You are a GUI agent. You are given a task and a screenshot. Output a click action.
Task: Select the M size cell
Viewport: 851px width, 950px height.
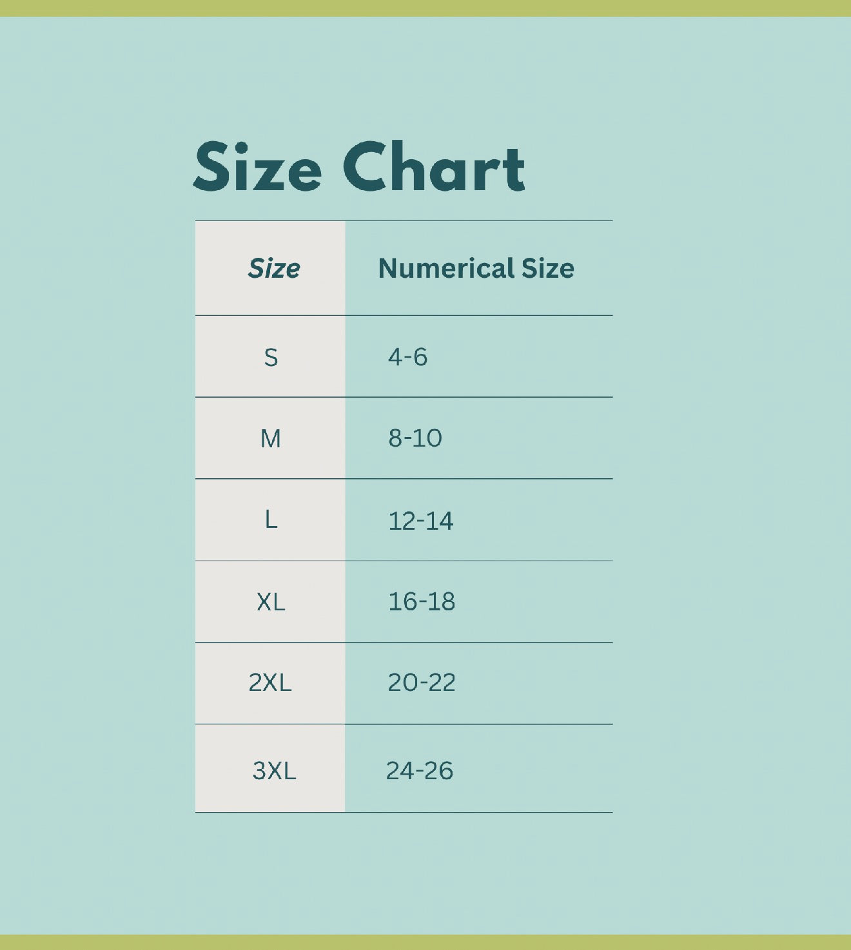tap(271, 439)
